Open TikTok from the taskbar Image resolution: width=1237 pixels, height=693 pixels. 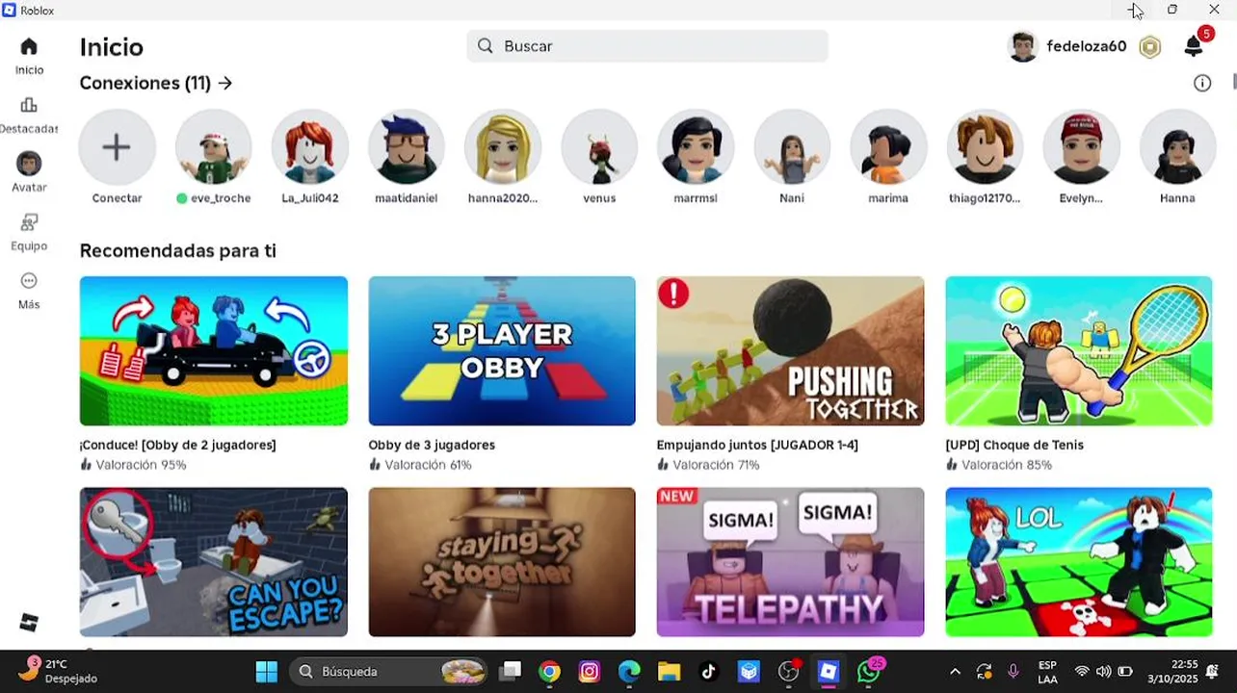coord(708,671)
